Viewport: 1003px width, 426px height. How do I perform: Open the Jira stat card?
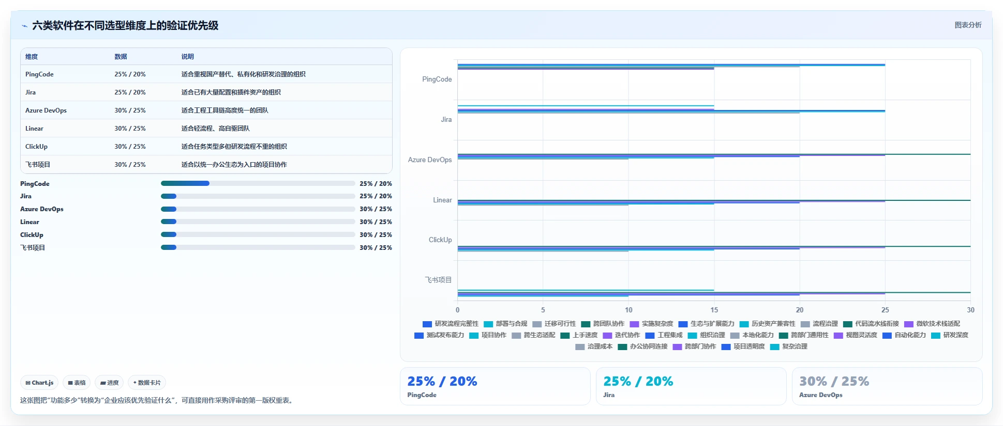[691, 386]
